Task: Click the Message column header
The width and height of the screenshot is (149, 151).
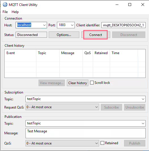Action: pos(71,53)
